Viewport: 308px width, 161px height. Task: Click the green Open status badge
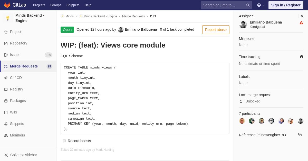click(x=67, y=30)
